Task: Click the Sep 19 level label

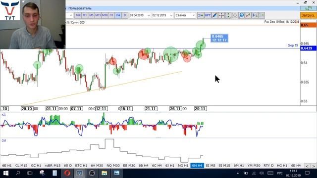Action: (x=293, y=45)
